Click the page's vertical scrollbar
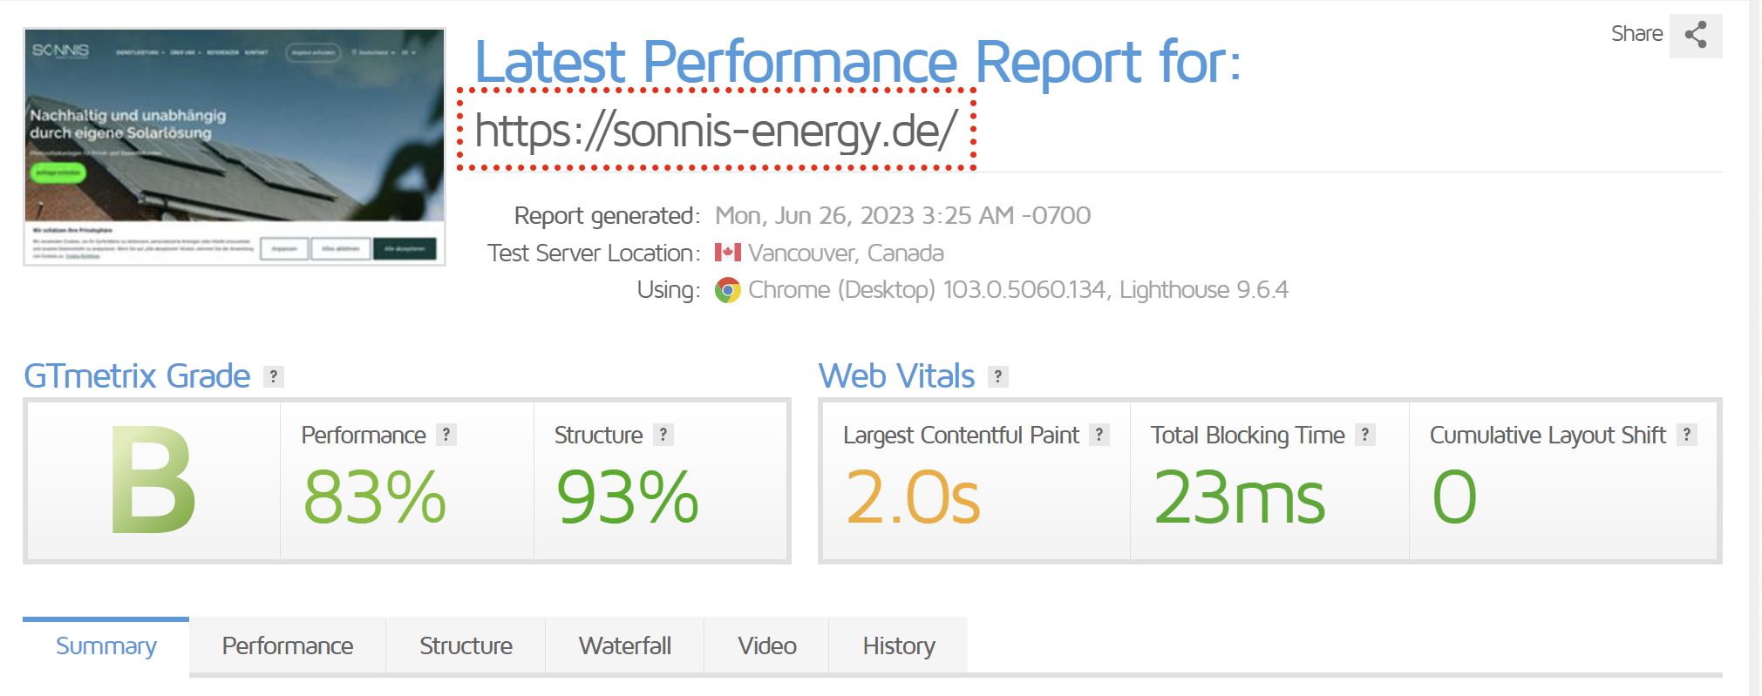Image resolution: width=1762 pixels, height=696 pixels. tap(1755, 348)
